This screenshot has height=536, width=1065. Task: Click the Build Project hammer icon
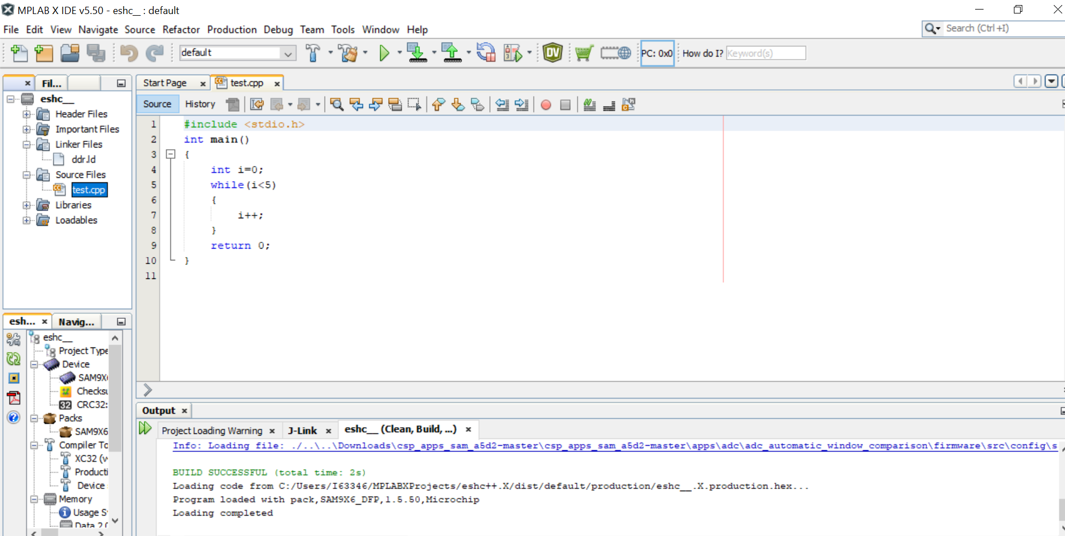click(313, 53)
